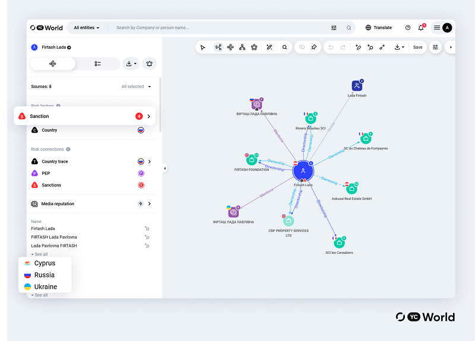Click the Save button

[x=418, y=47]
